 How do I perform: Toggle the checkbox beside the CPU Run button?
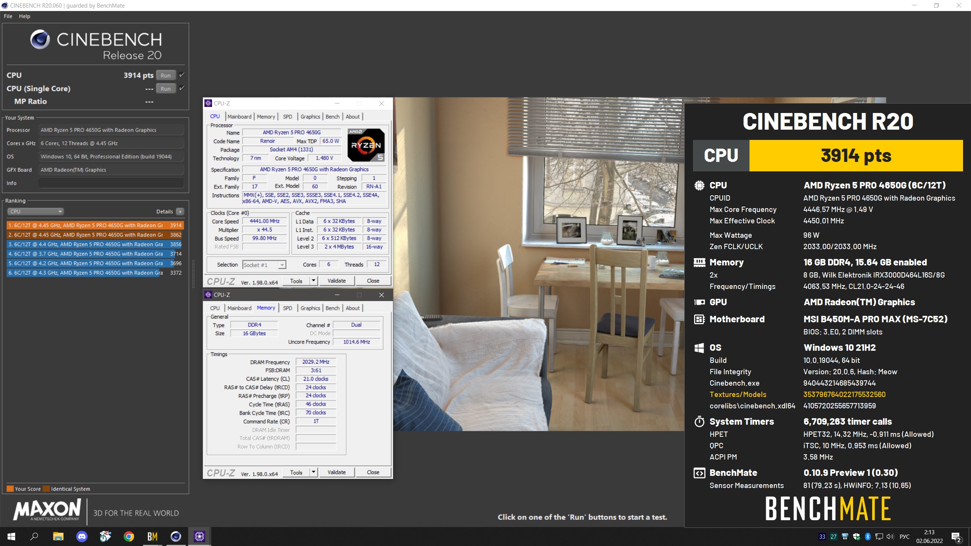(182, 75)
